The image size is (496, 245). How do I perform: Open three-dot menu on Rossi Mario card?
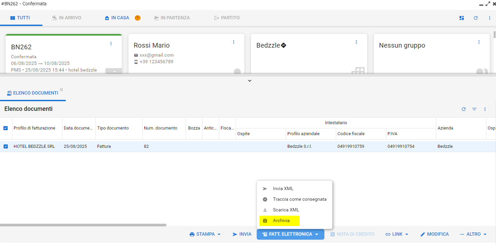(234, 42)
